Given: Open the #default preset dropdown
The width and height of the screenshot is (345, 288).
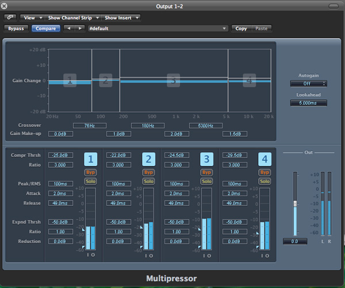Looking at the screenshot, I should coord(158,28).
